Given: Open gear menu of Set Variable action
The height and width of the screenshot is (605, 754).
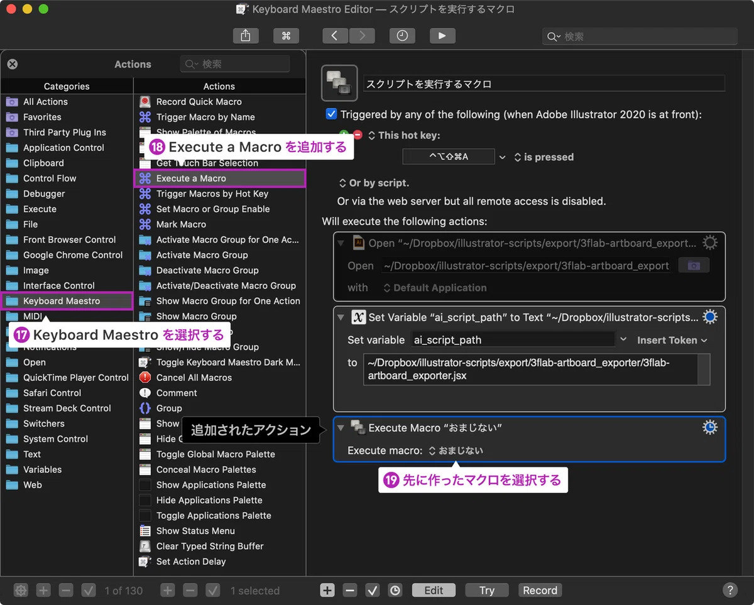Looking at the screenshot, I should [x=709, y=317].
